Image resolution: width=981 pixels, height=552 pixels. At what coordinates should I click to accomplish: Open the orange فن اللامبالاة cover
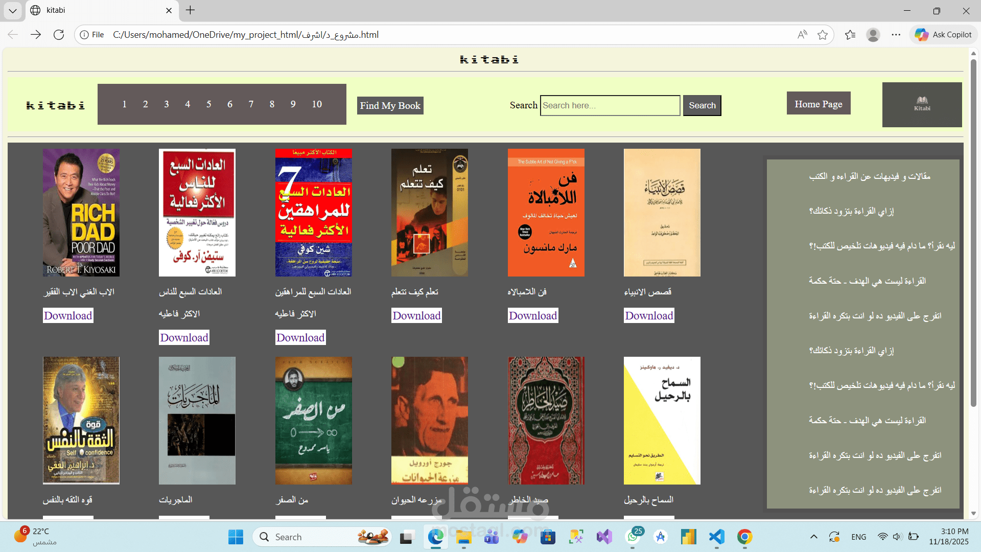click(546, 213)
